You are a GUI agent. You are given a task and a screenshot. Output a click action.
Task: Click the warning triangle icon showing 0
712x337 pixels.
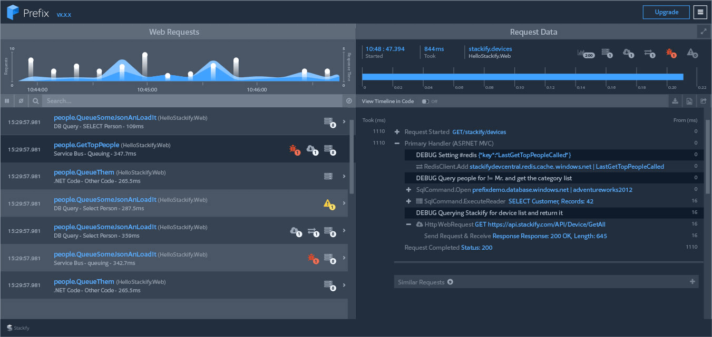(692, 53)
